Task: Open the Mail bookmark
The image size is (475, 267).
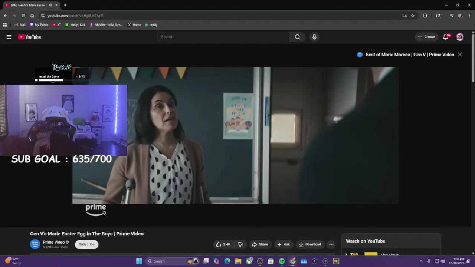Action: [20, 25]
